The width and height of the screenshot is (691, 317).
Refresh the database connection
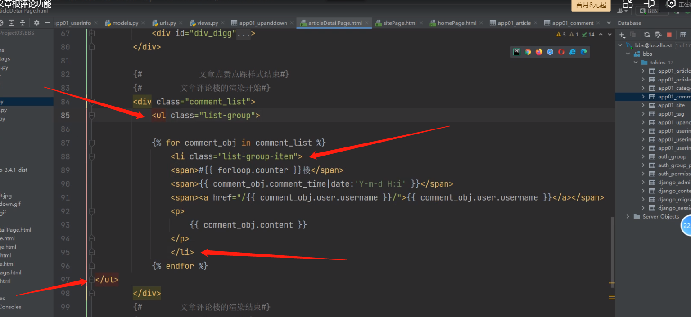click(647, 35)
